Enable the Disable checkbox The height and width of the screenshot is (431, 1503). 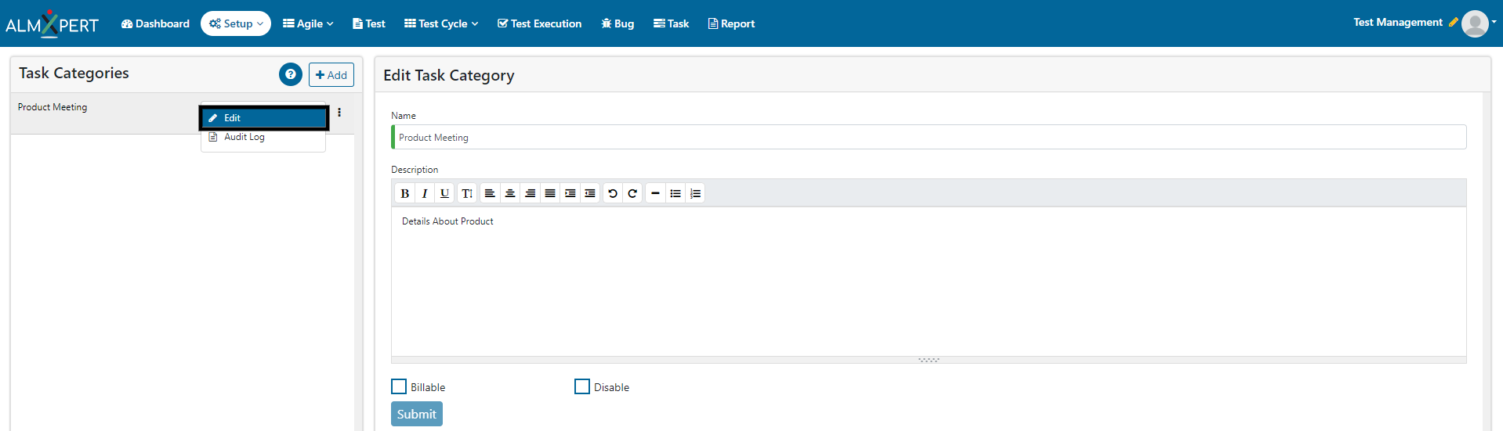[582, 386]
